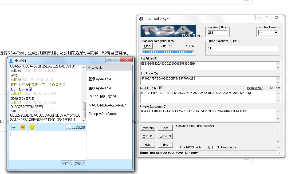This screenshot has height=174, width=295.
Task: Click the orange send folder icon
Action: point(23,127)
